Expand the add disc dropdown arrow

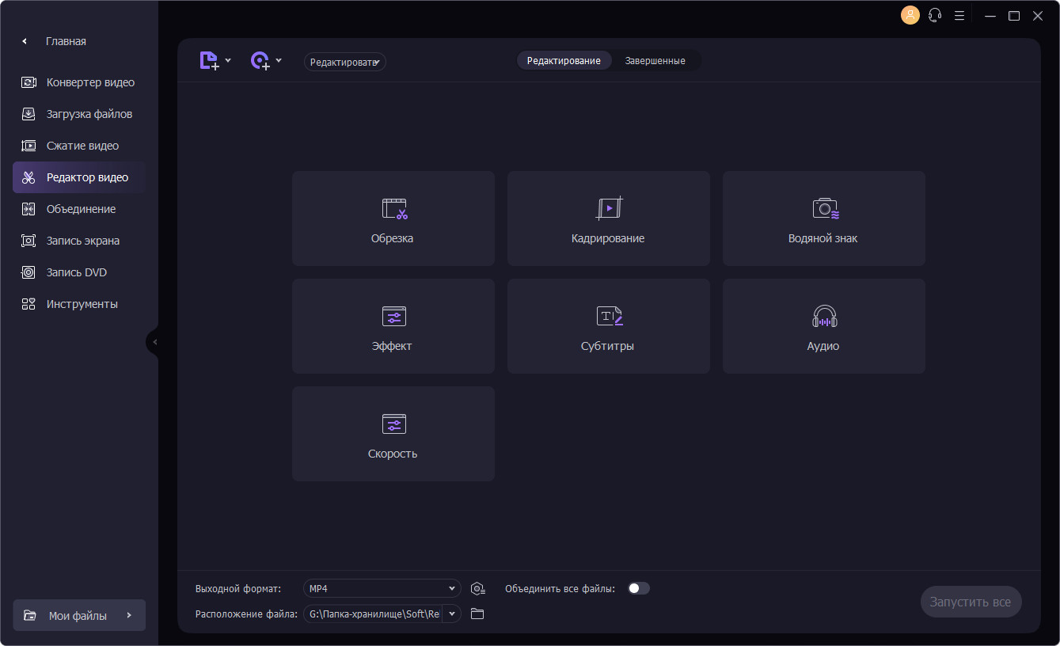(x=279, y=60)
